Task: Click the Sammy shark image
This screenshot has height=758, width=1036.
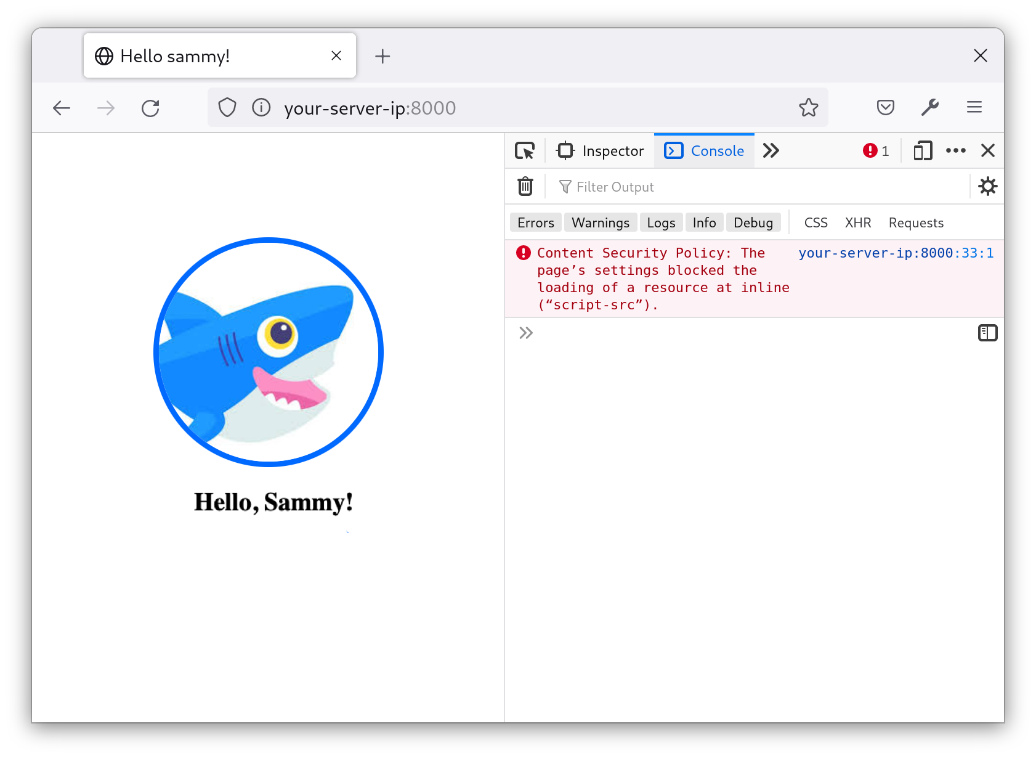Action: tap(269, 352)
